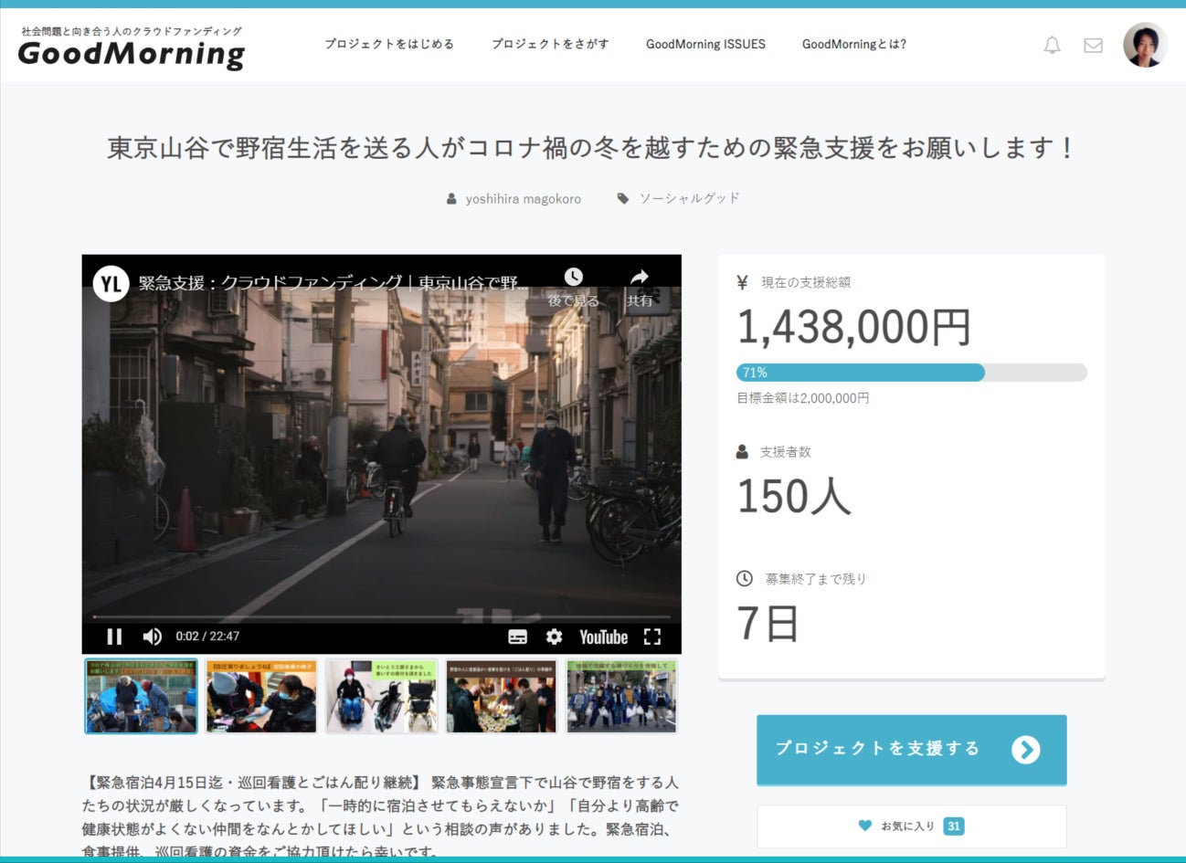Image resolution: width=1186 pixels, height=863 pixels.
Task: Click the video share arrow icon
Action: 640,278
